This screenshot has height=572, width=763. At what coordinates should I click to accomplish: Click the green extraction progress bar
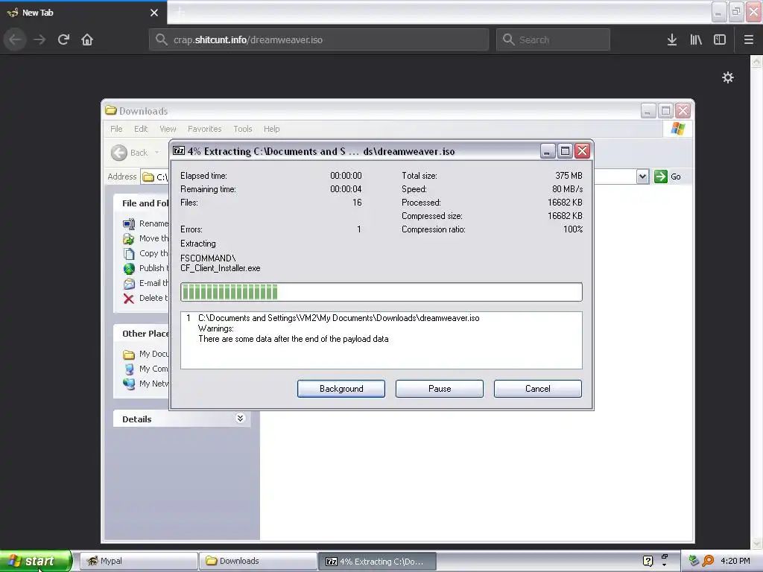point(381,292)
